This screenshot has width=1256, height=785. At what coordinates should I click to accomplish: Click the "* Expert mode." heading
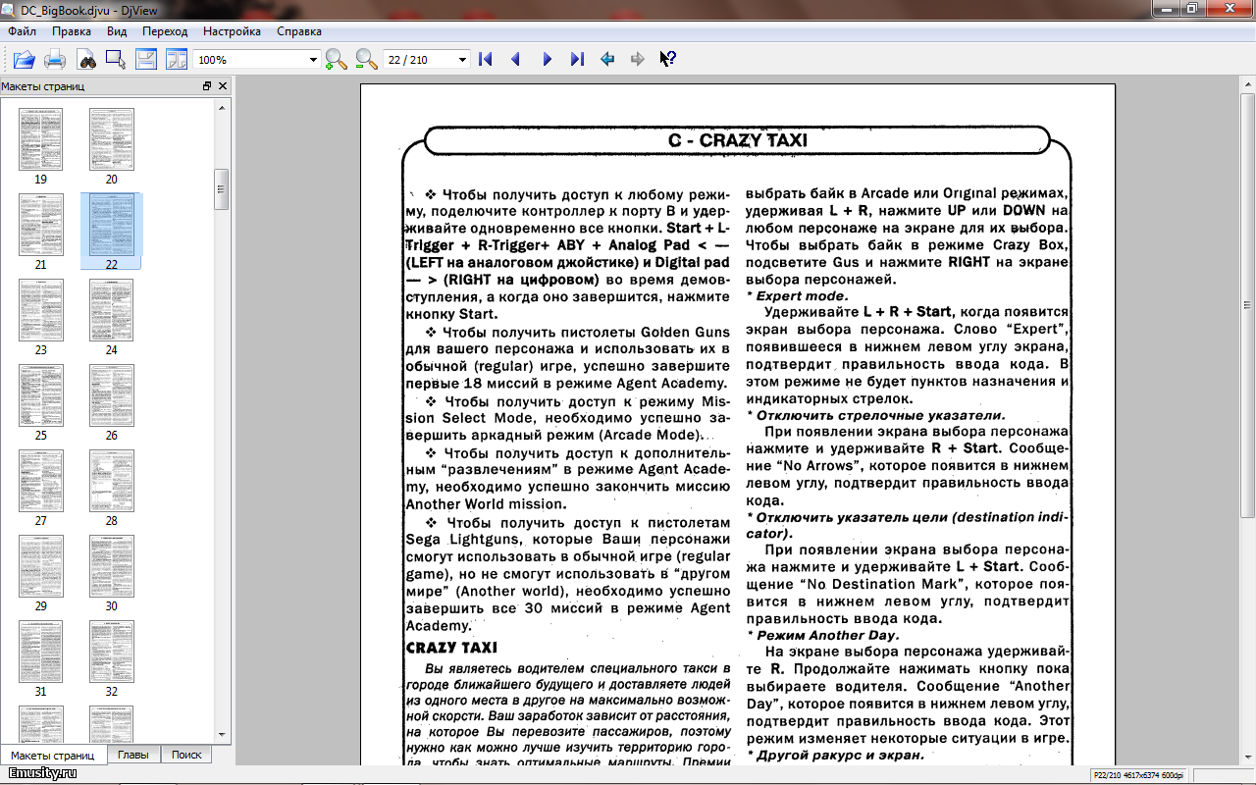coord(797,295)
